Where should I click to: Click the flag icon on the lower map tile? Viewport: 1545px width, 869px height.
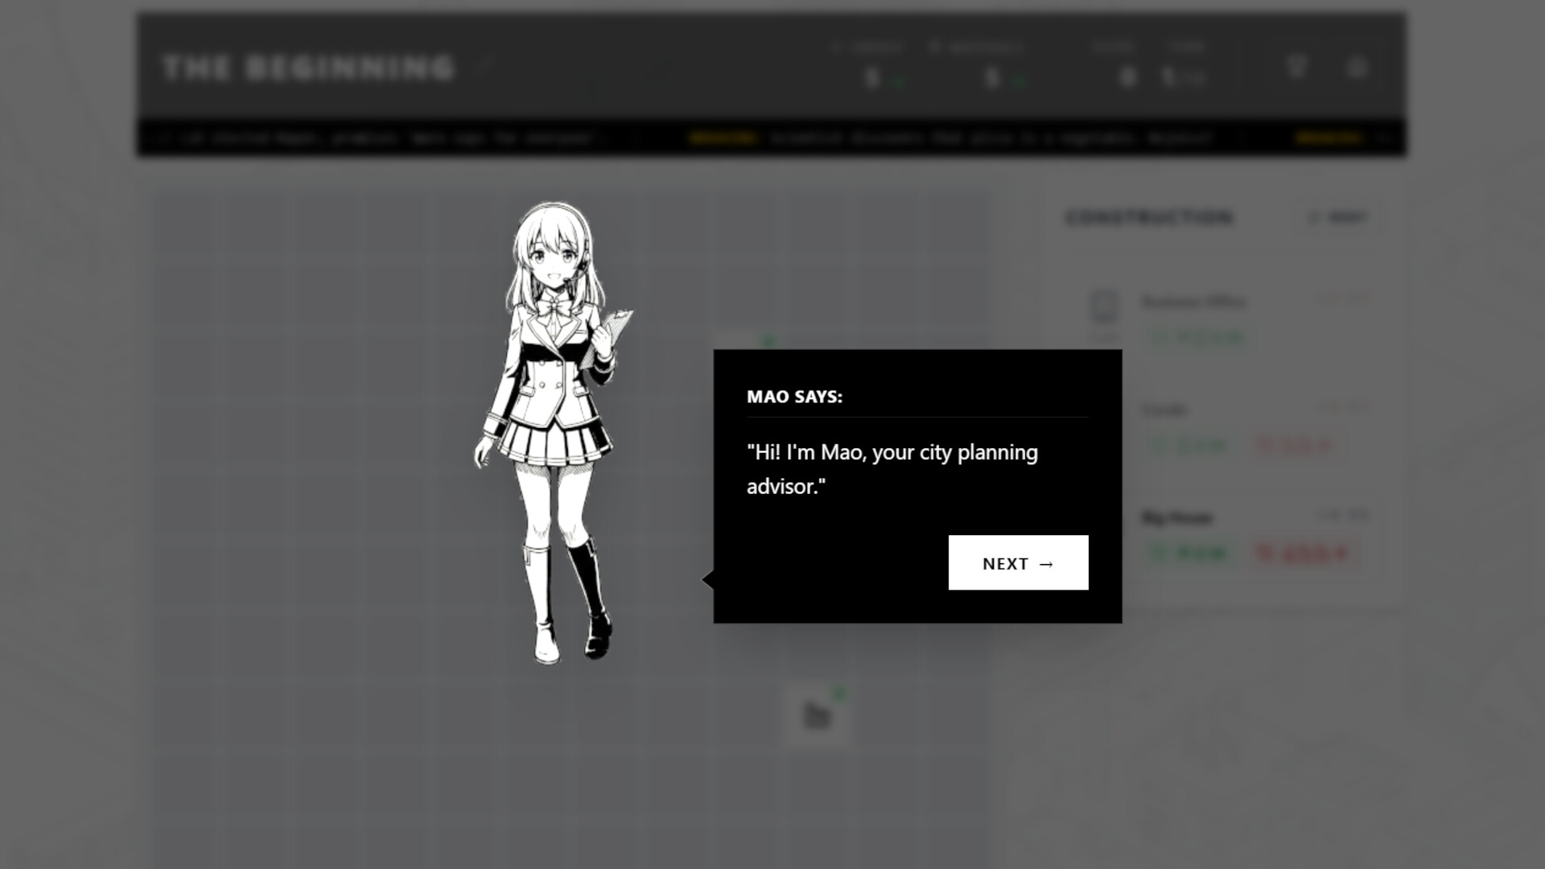tap(818, 715)
